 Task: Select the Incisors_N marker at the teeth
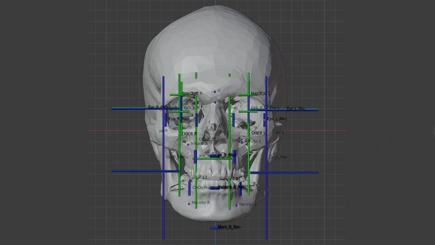pyautogui.click(x=227, y=187)
